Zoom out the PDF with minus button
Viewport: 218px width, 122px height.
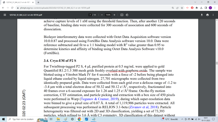point(102,15)
